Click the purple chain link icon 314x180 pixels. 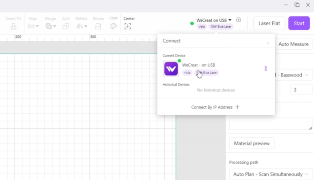point(266,69)
